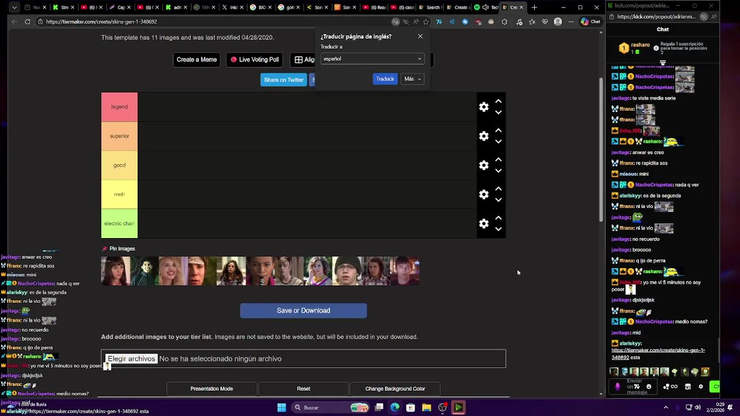Select the electric chair tier label
The width and height of the screenshot is (740, 416).
(119, 224)
